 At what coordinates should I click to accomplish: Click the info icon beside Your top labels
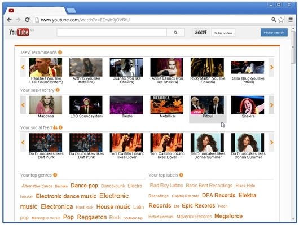point(181,175)
